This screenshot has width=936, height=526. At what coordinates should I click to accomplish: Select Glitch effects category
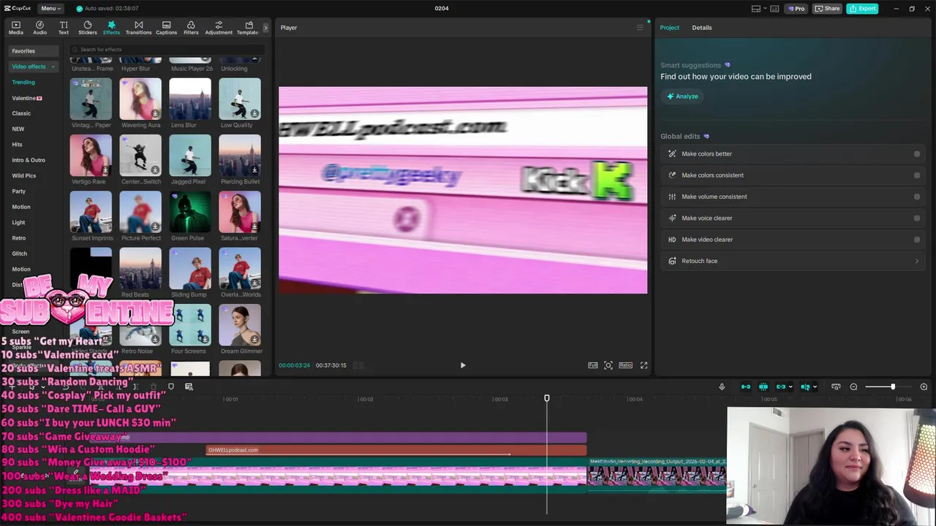[x=20, y=254]
